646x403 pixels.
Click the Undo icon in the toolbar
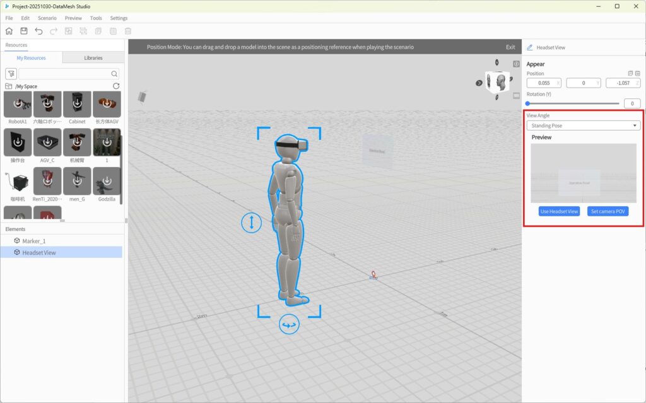[x=39, y=30]
